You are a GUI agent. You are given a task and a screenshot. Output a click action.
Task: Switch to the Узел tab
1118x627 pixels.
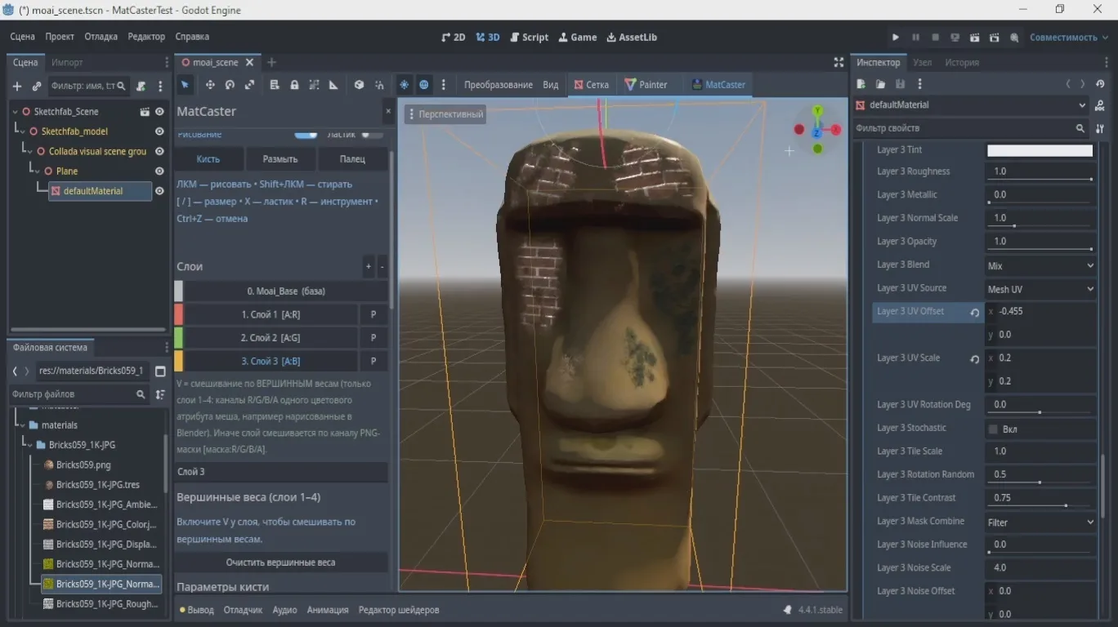[x=923, y=63]
